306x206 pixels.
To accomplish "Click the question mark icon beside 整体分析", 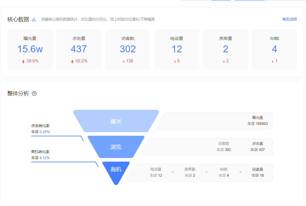I will (34, 93).
